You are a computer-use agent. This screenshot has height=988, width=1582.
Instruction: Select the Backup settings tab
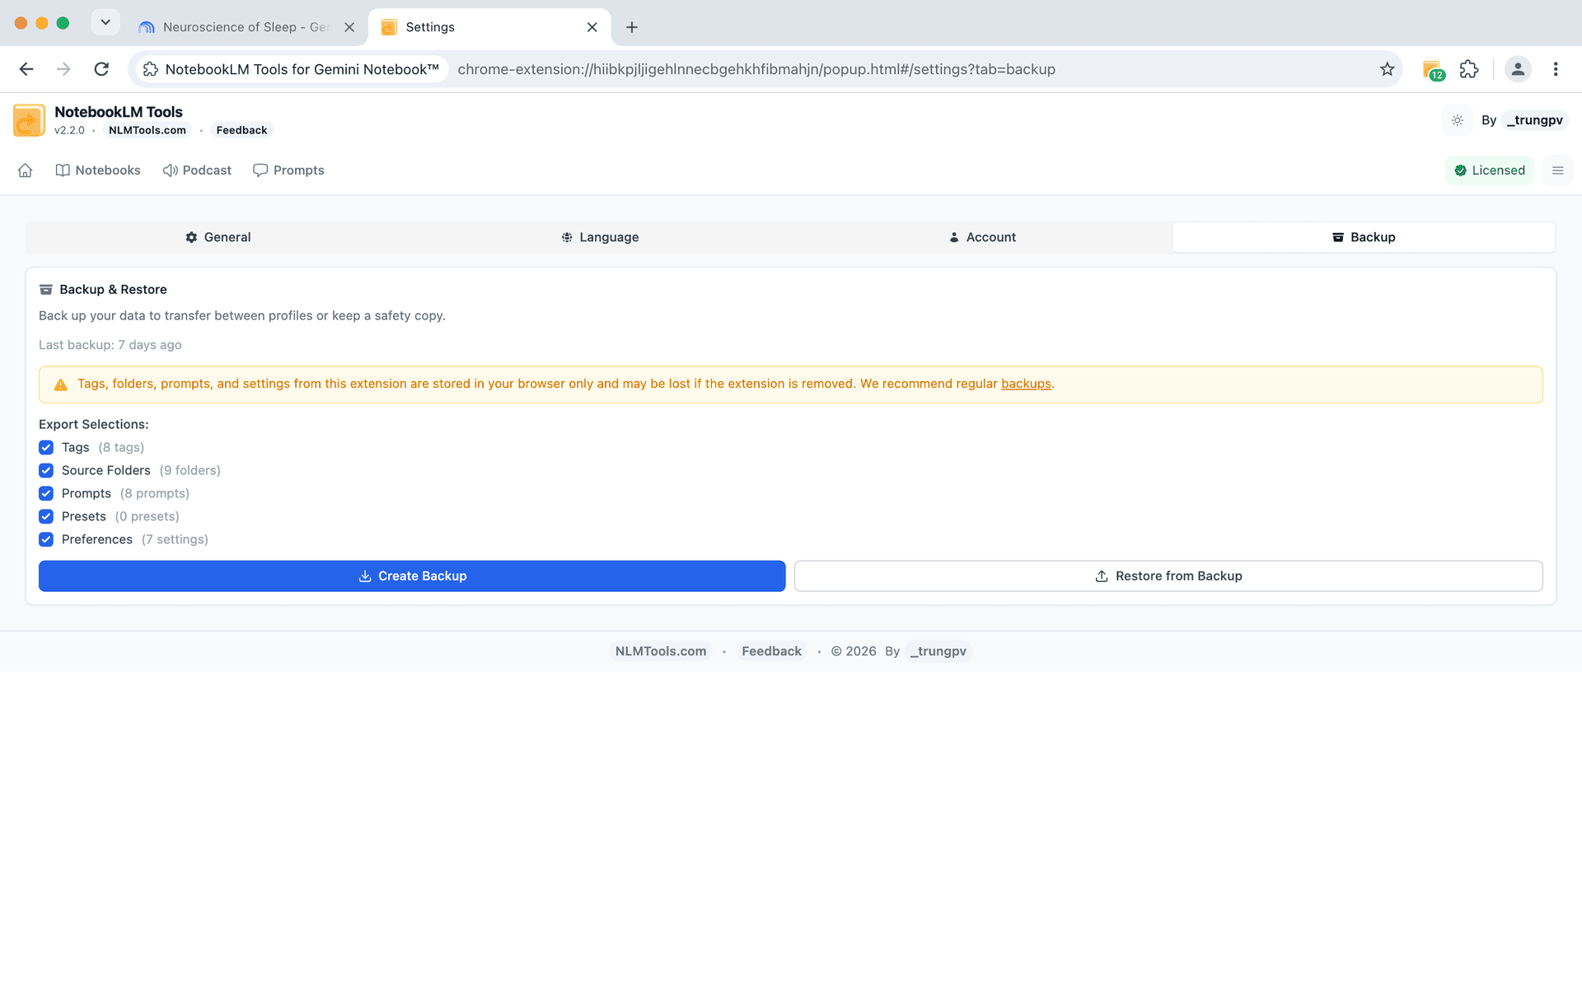(x=1364, y=237)
